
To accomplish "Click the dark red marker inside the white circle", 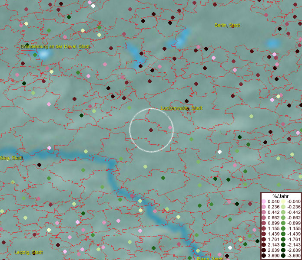I will pyautogui.click(x=151, y=130).
